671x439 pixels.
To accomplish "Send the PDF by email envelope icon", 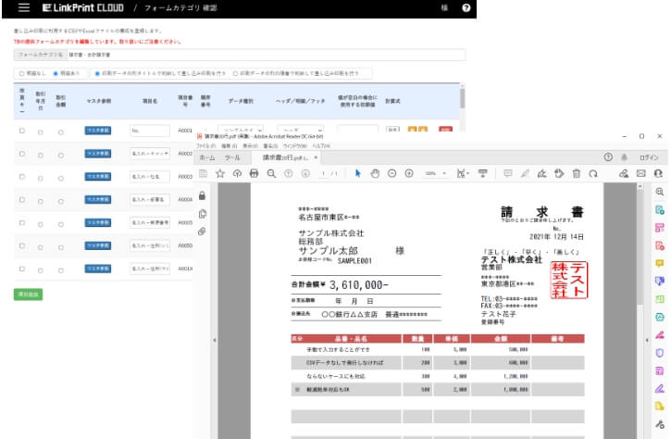I will (640, 173).
